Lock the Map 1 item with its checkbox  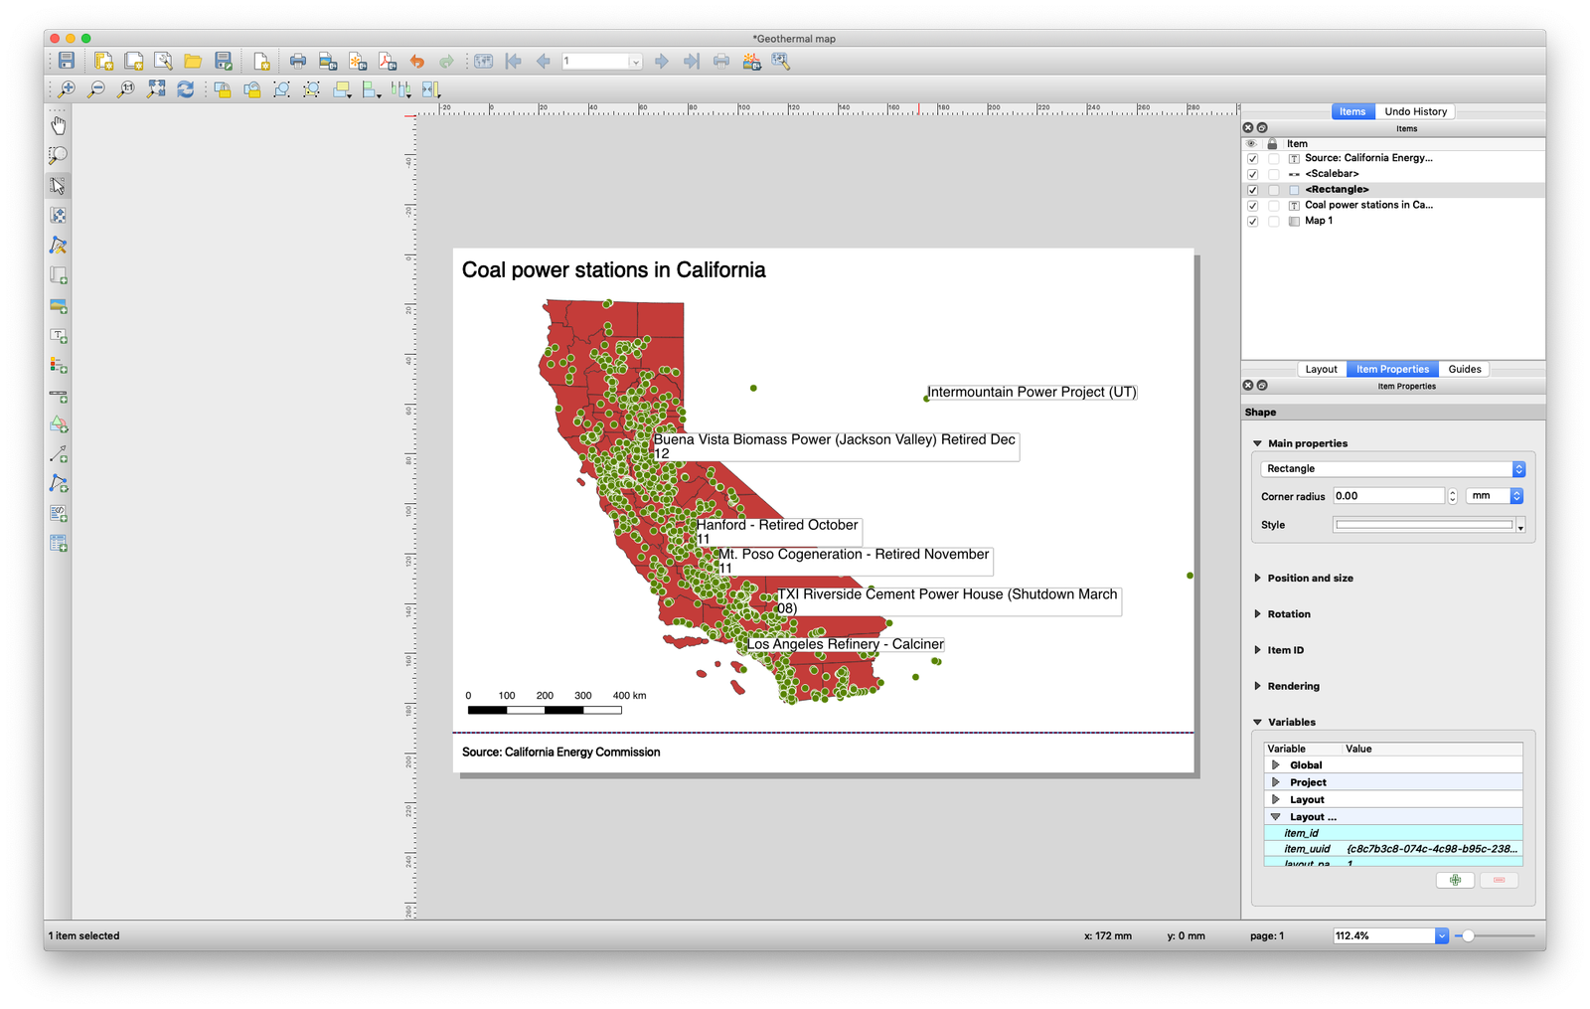click(x=1273, y=222)
